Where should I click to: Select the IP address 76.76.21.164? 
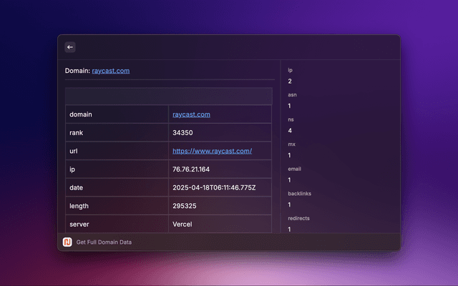191,169
